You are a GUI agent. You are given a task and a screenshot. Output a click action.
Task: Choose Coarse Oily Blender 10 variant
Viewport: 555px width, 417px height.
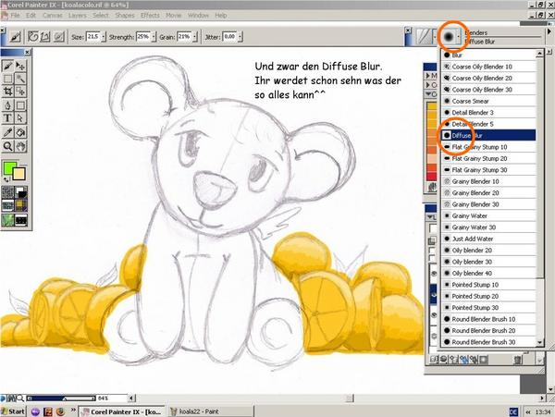click(x=488, y=67)
